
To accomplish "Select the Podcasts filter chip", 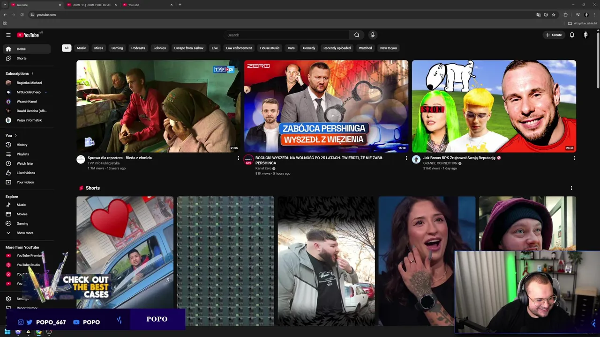I will click(138, 48).
